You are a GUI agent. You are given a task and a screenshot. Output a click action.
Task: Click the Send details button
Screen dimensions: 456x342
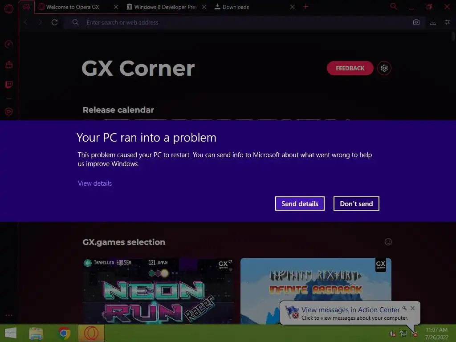[x=300, y=204]
